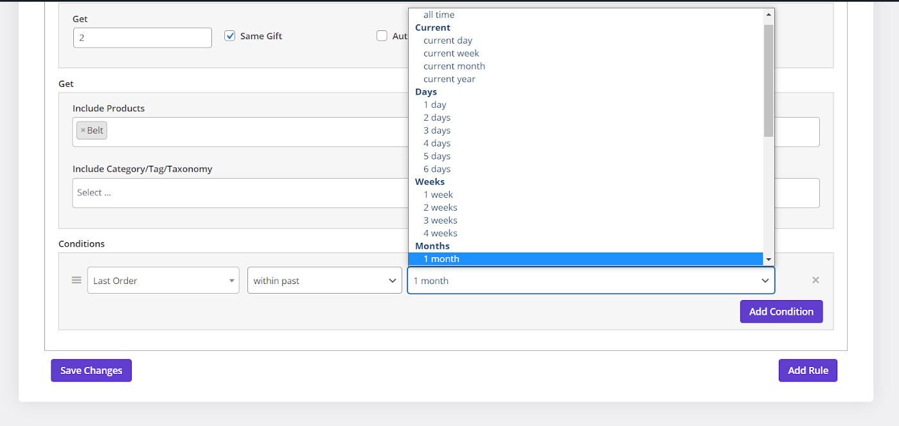Select '2 weeks' in the list
899x426 pixels.
click(x=440, y=208)
